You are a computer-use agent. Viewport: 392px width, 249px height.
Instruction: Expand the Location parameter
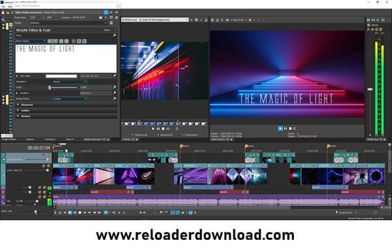(x=17, y=93)
